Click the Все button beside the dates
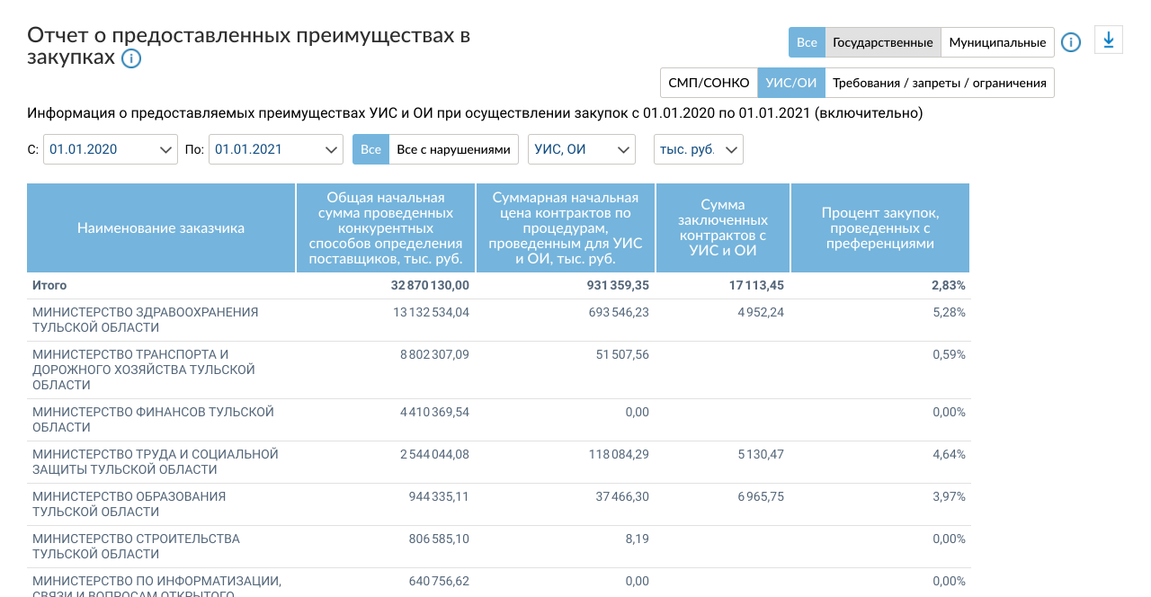Screen dimensions: 1151x597 click(370, 149)
